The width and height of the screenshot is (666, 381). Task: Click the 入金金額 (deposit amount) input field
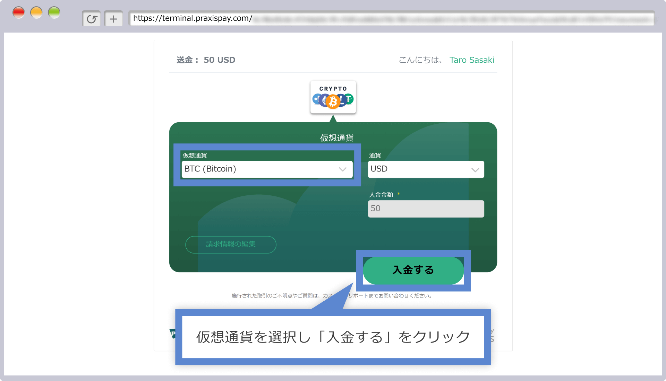tap(425, 208)
